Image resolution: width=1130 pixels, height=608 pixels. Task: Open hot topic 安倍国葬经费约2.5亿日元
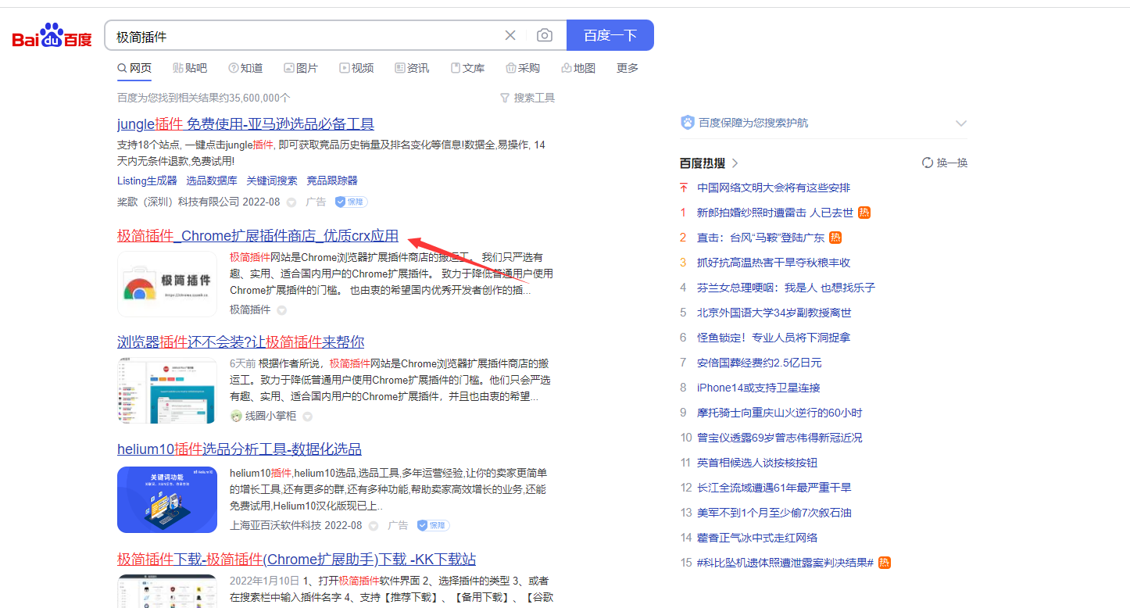(760, 363)
